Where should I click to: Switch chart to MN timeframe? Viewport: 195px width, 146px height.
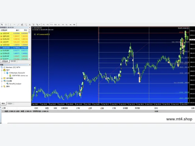(x=74, y=25)
